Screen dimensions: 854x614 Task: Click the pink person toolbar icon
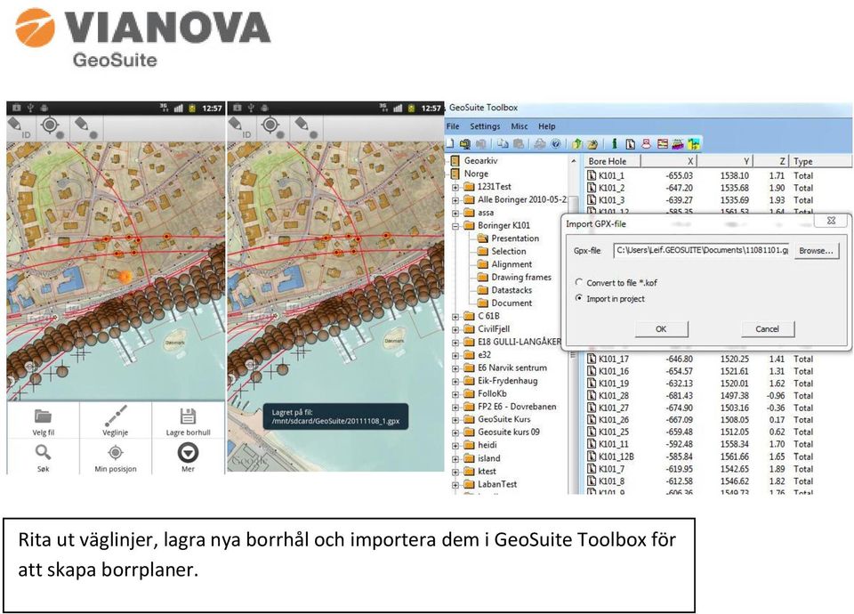tap(646, 144)
